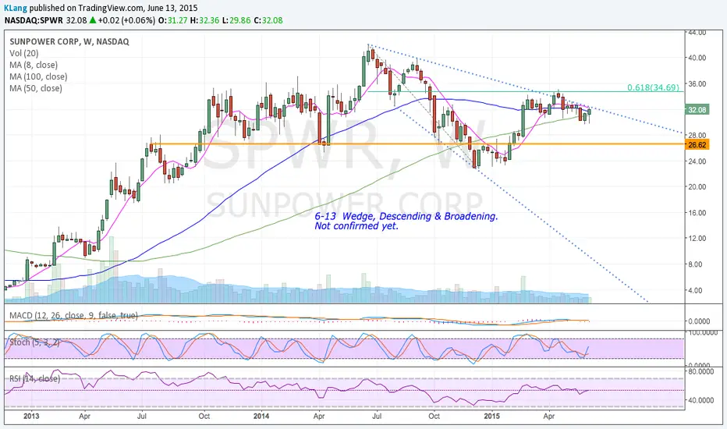
Task: Click the 'Not confirmed yet.' annotation text
Action: pyautogui.click(x=356, y=226)
